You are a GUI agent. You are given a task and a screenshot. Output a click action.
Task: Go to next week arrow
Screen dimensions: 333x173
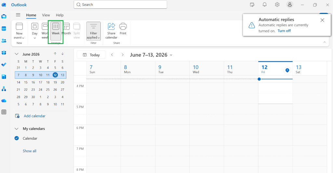pos(123,55)
